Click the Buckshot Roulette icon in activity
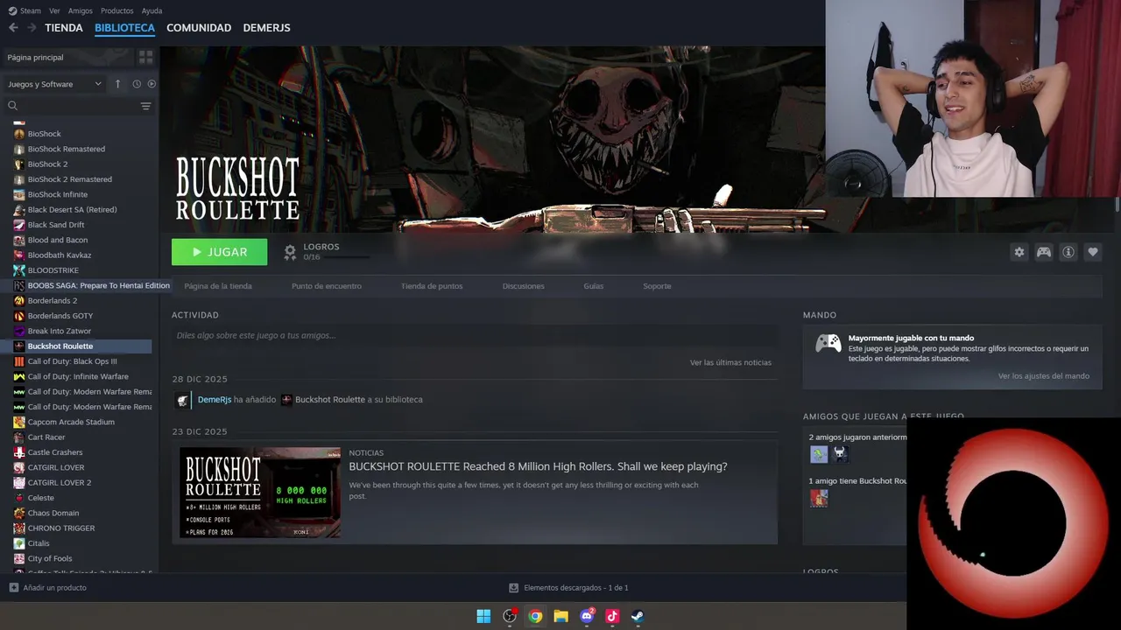Screen dimensions: 1121x630 [286, 400]
